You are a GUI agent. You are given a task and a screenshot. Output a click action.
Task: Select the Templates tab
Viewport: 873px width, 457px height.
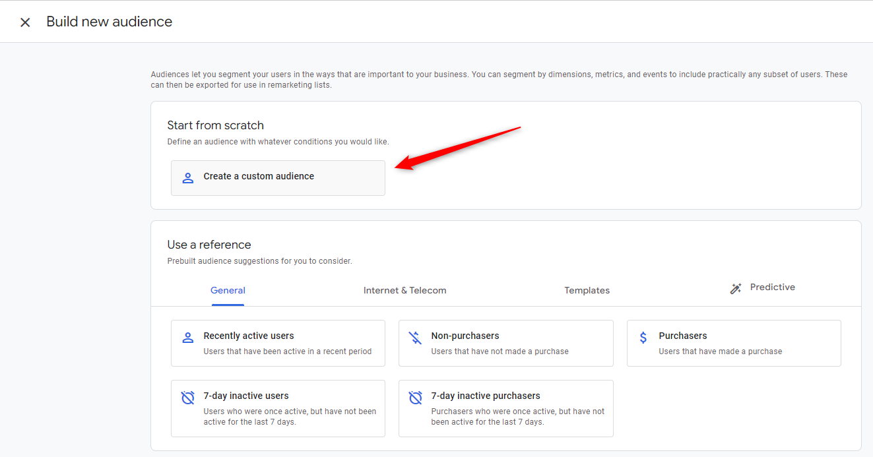[587, 291]
